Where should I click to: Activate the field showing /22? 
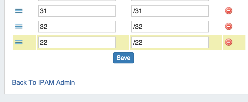pyautogui.click(x=170, y=42)
